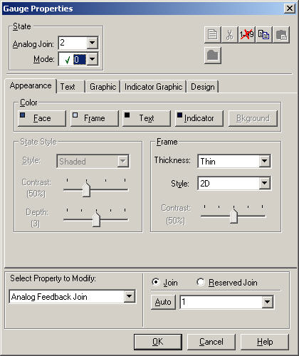299x356 pixels.
Task: Open the Indicator color picker
Action: (199, 118)
